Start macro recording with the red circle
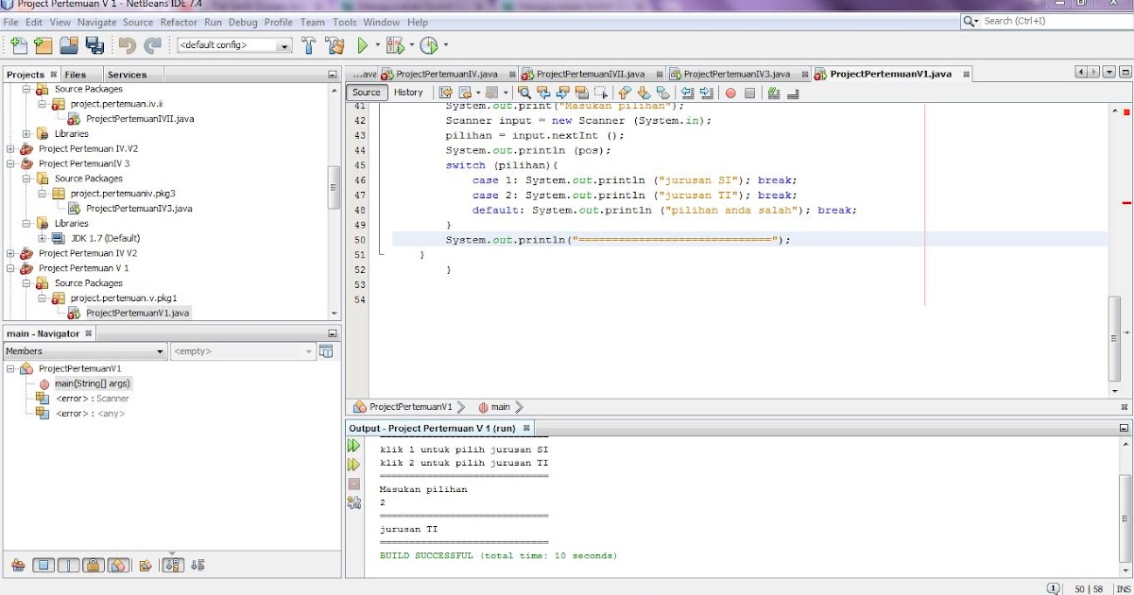 point(730,93)
